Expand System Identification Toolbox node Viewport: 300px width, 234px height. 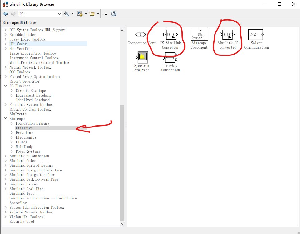coord(6,208)
